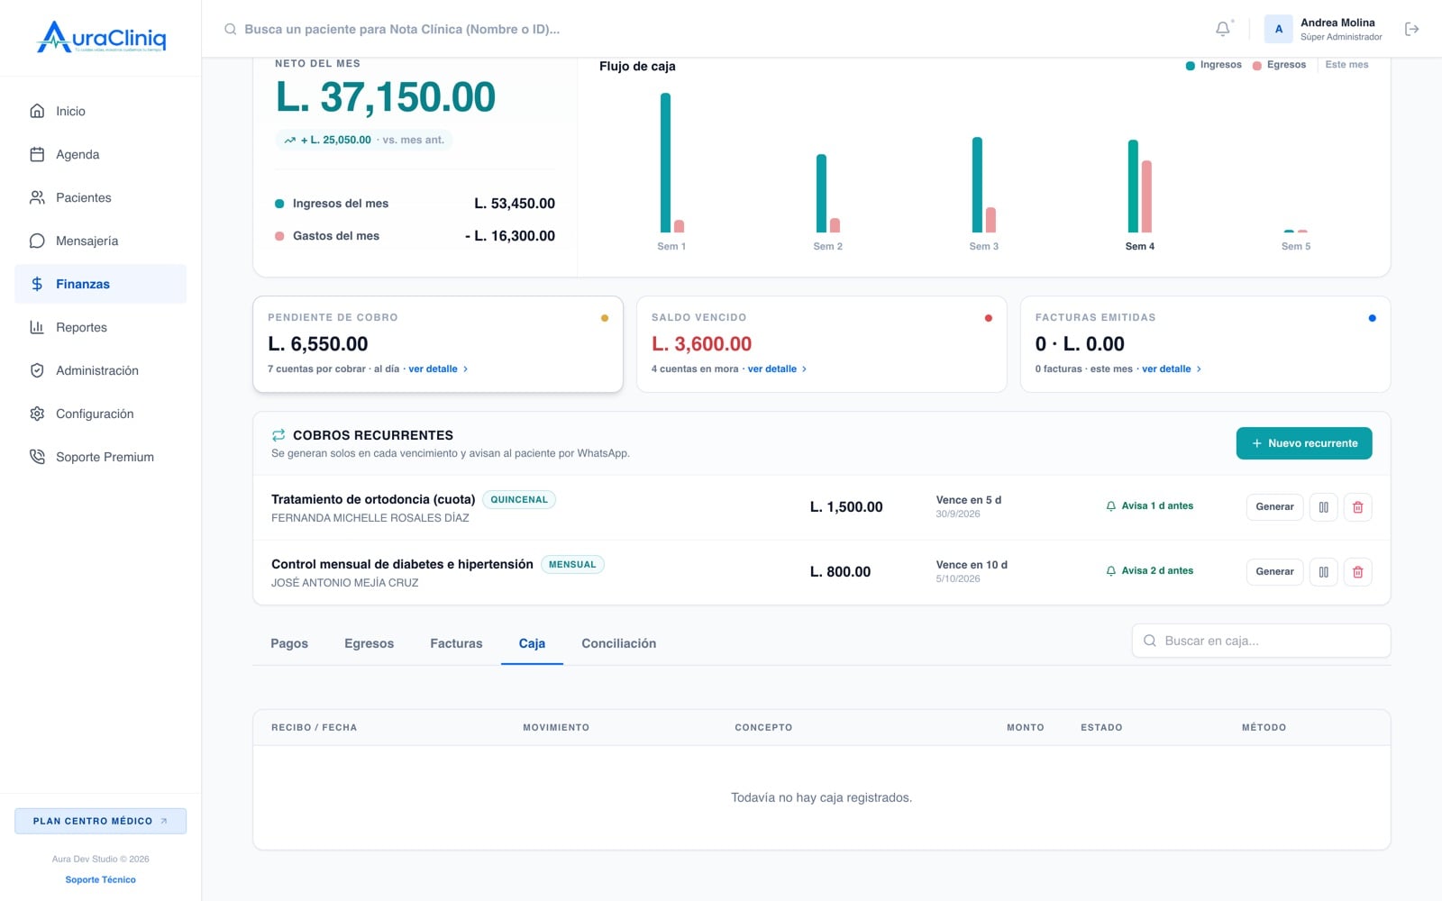1442x901 pixels.
Task: Open Reportes in sidebar
Action: (100, 327)
